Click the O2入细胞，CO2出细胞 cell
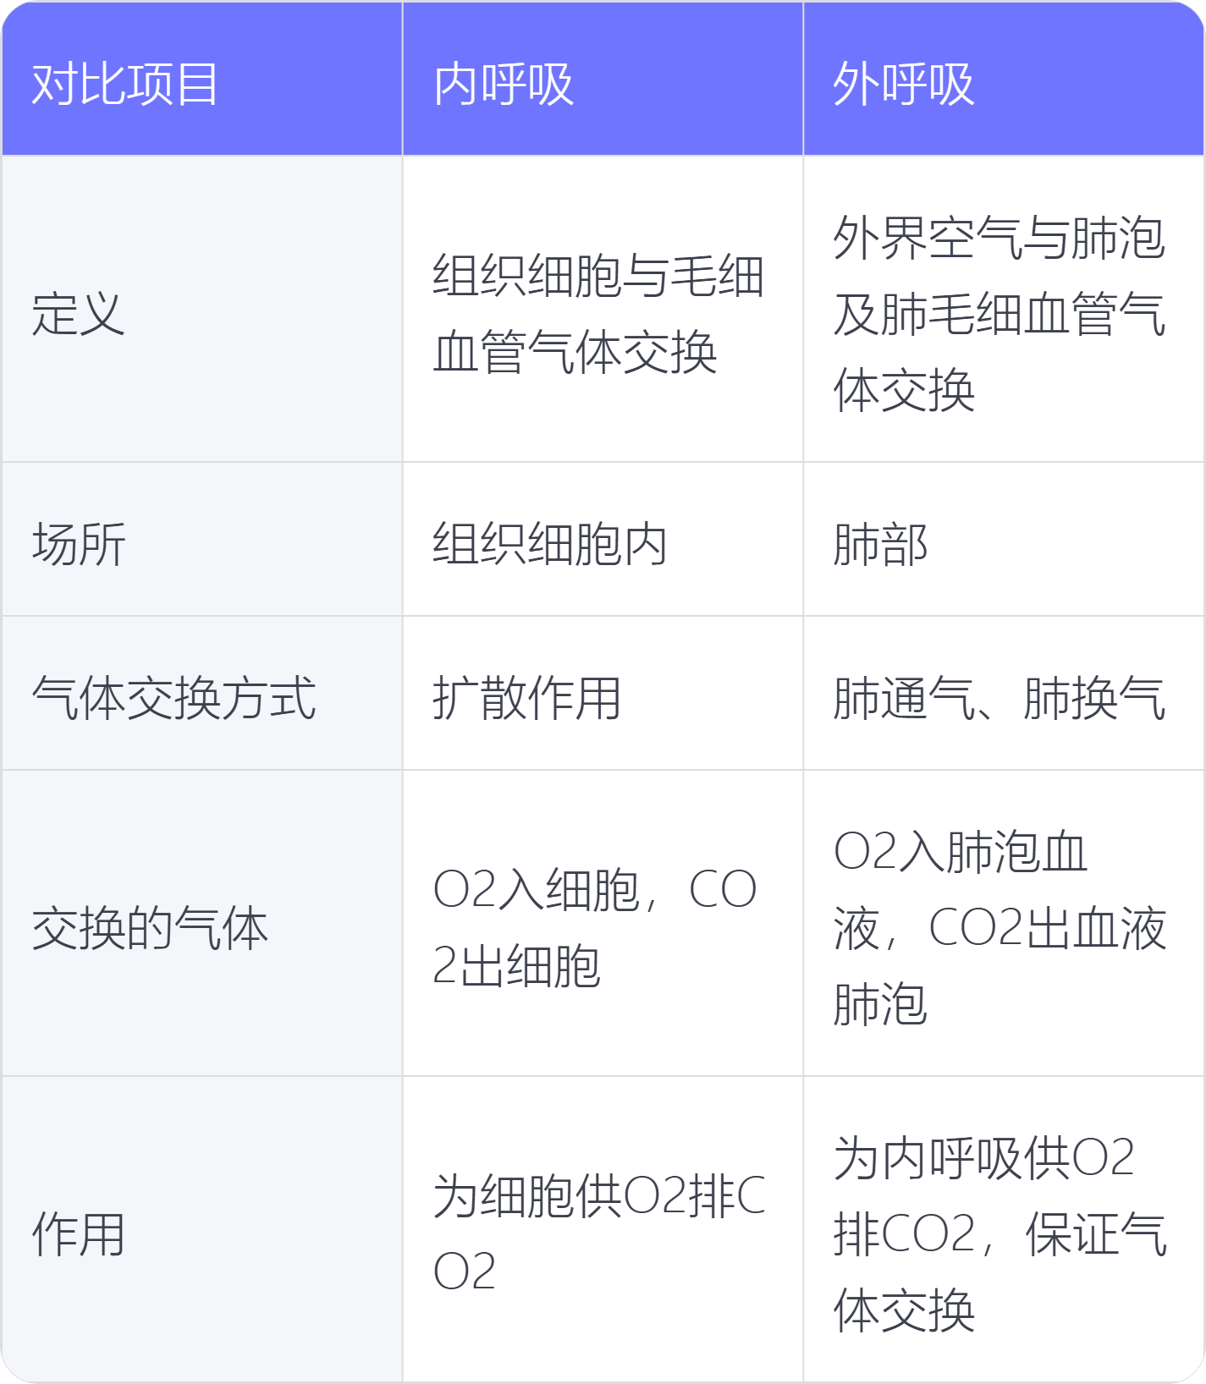This screenshot has height=1384, width=1206. pyautogui.click(x=594, y=928)
